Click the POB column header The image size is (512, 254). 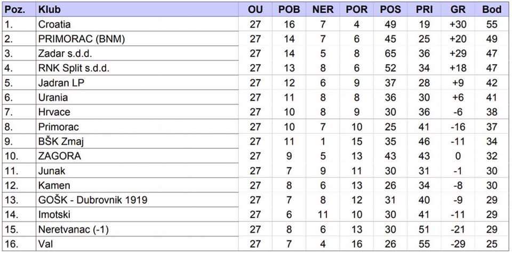click(290, 10)
